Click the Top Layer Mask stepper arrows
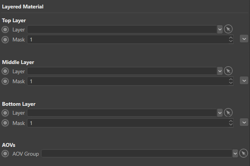Viewport: 250px width, 166px height. (230, 39)
